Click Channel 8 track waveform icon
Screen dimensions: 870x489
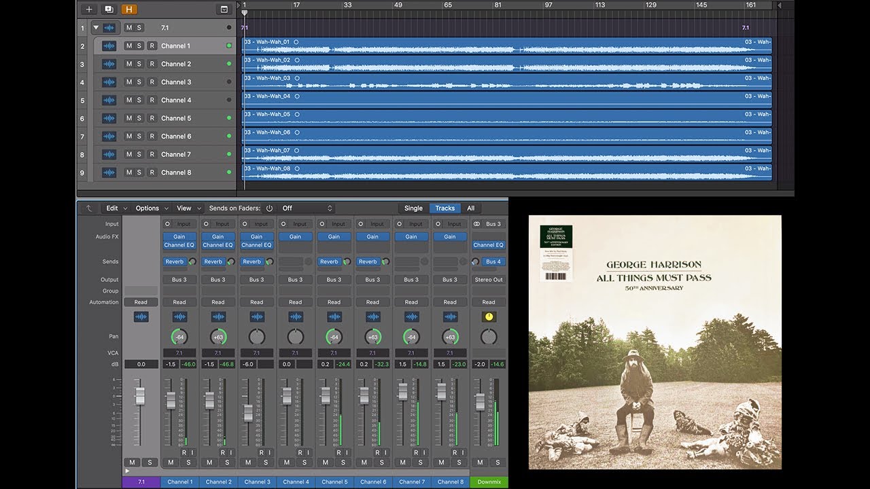109,173
